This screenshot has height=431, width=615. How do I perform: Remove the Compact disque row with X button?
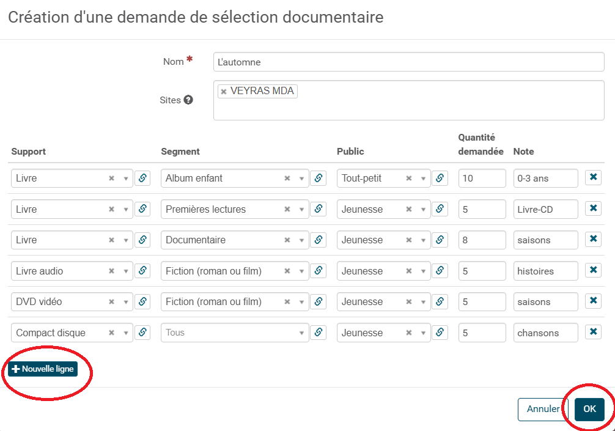pos(592,332)
